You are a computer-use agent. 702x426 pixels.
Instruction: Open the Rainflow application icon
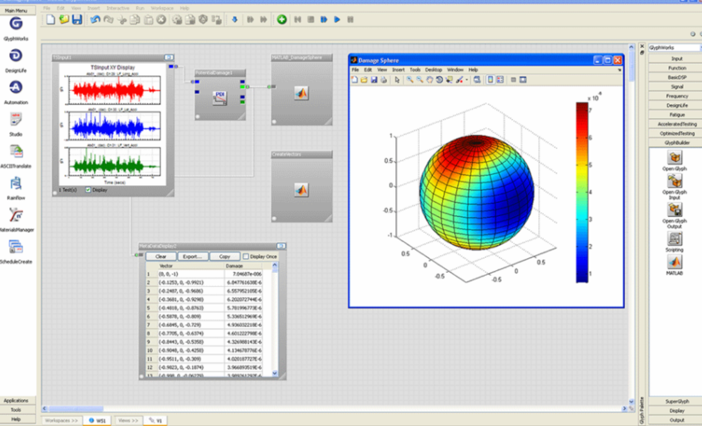coord(16,184)
